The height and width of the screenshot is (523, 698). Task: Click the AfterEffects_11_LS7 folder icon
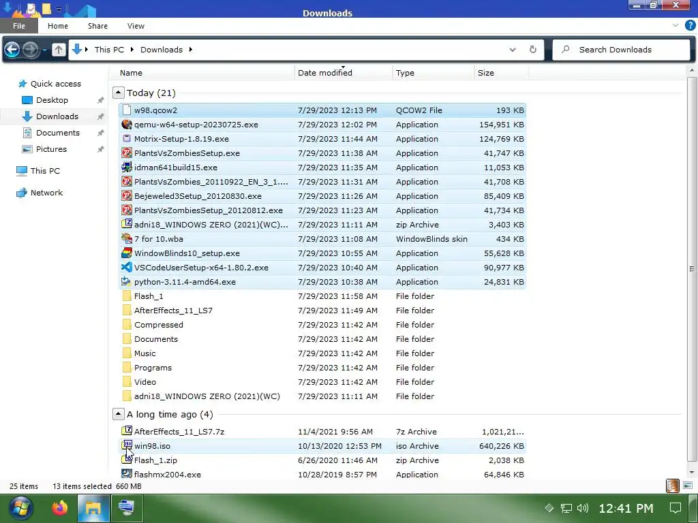click(x=126, y=310)
